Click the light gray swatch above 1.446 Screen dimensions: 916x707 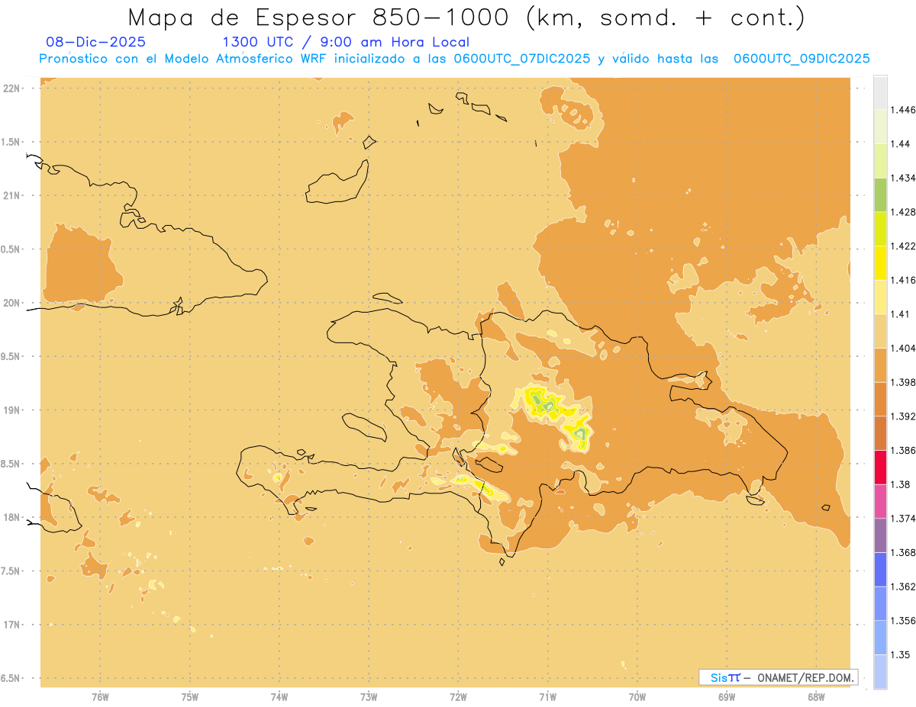pos(880,92)
